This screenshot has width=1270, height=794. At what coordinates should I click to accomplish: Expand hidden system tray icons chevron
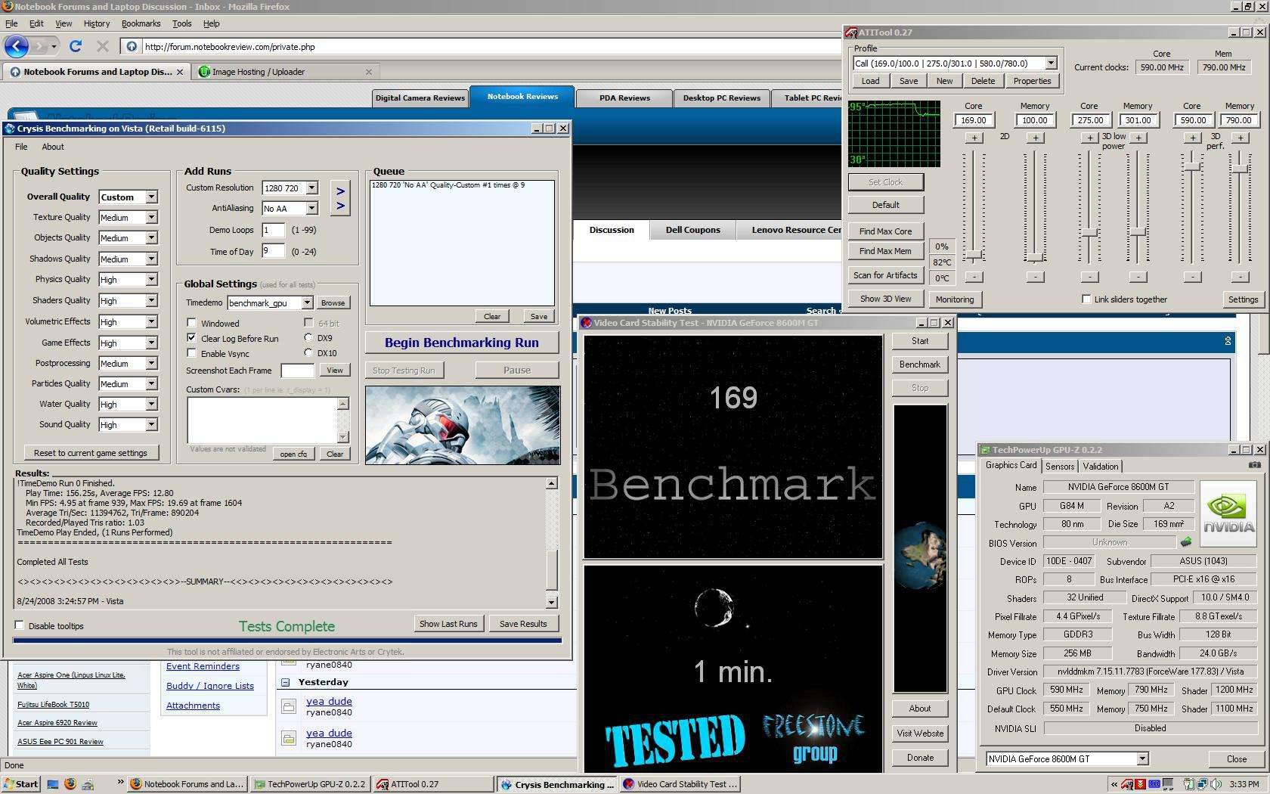pyautogui.click(x=1114, y=784)
